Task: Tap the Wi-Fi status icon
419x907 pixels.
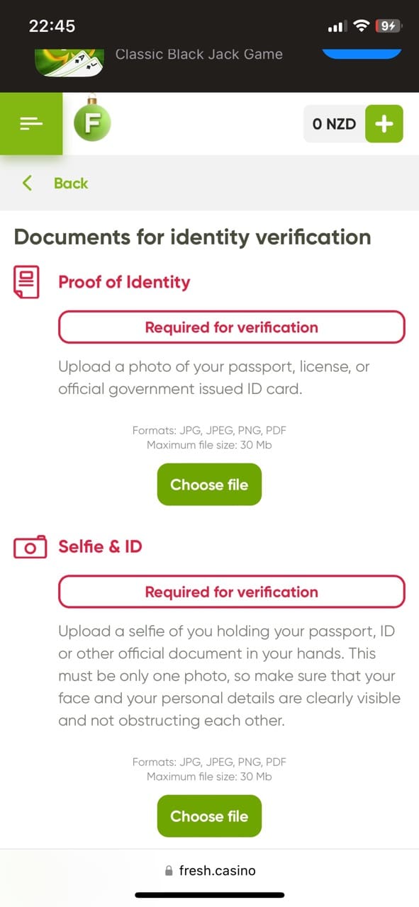Action: 362,26
